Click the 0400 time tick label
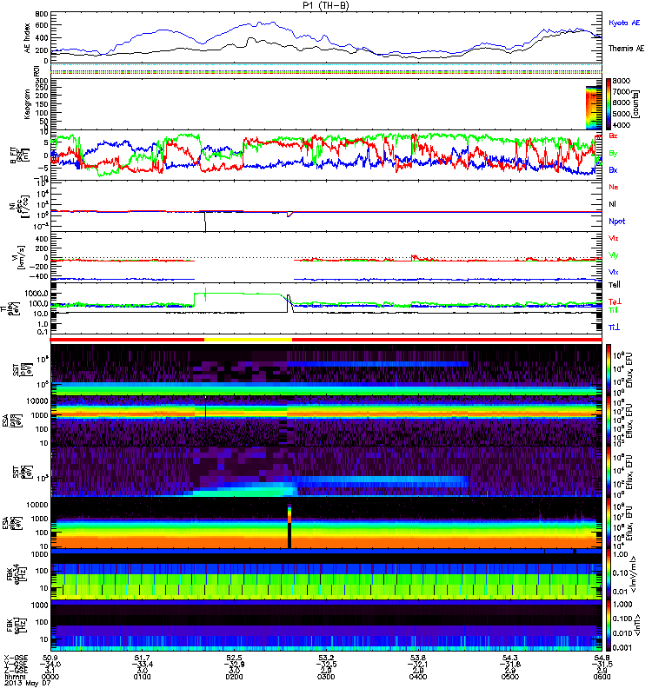Image resolution: width=652 pixels, height=695 pixels. coord(418,677)
